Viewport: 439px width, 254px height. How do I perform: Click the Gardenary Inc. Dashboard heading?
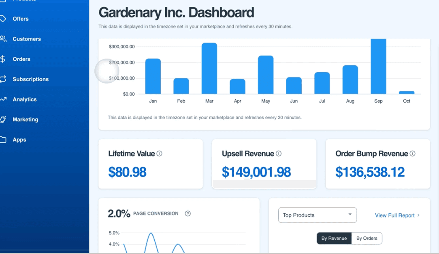(x=177, y=13)
